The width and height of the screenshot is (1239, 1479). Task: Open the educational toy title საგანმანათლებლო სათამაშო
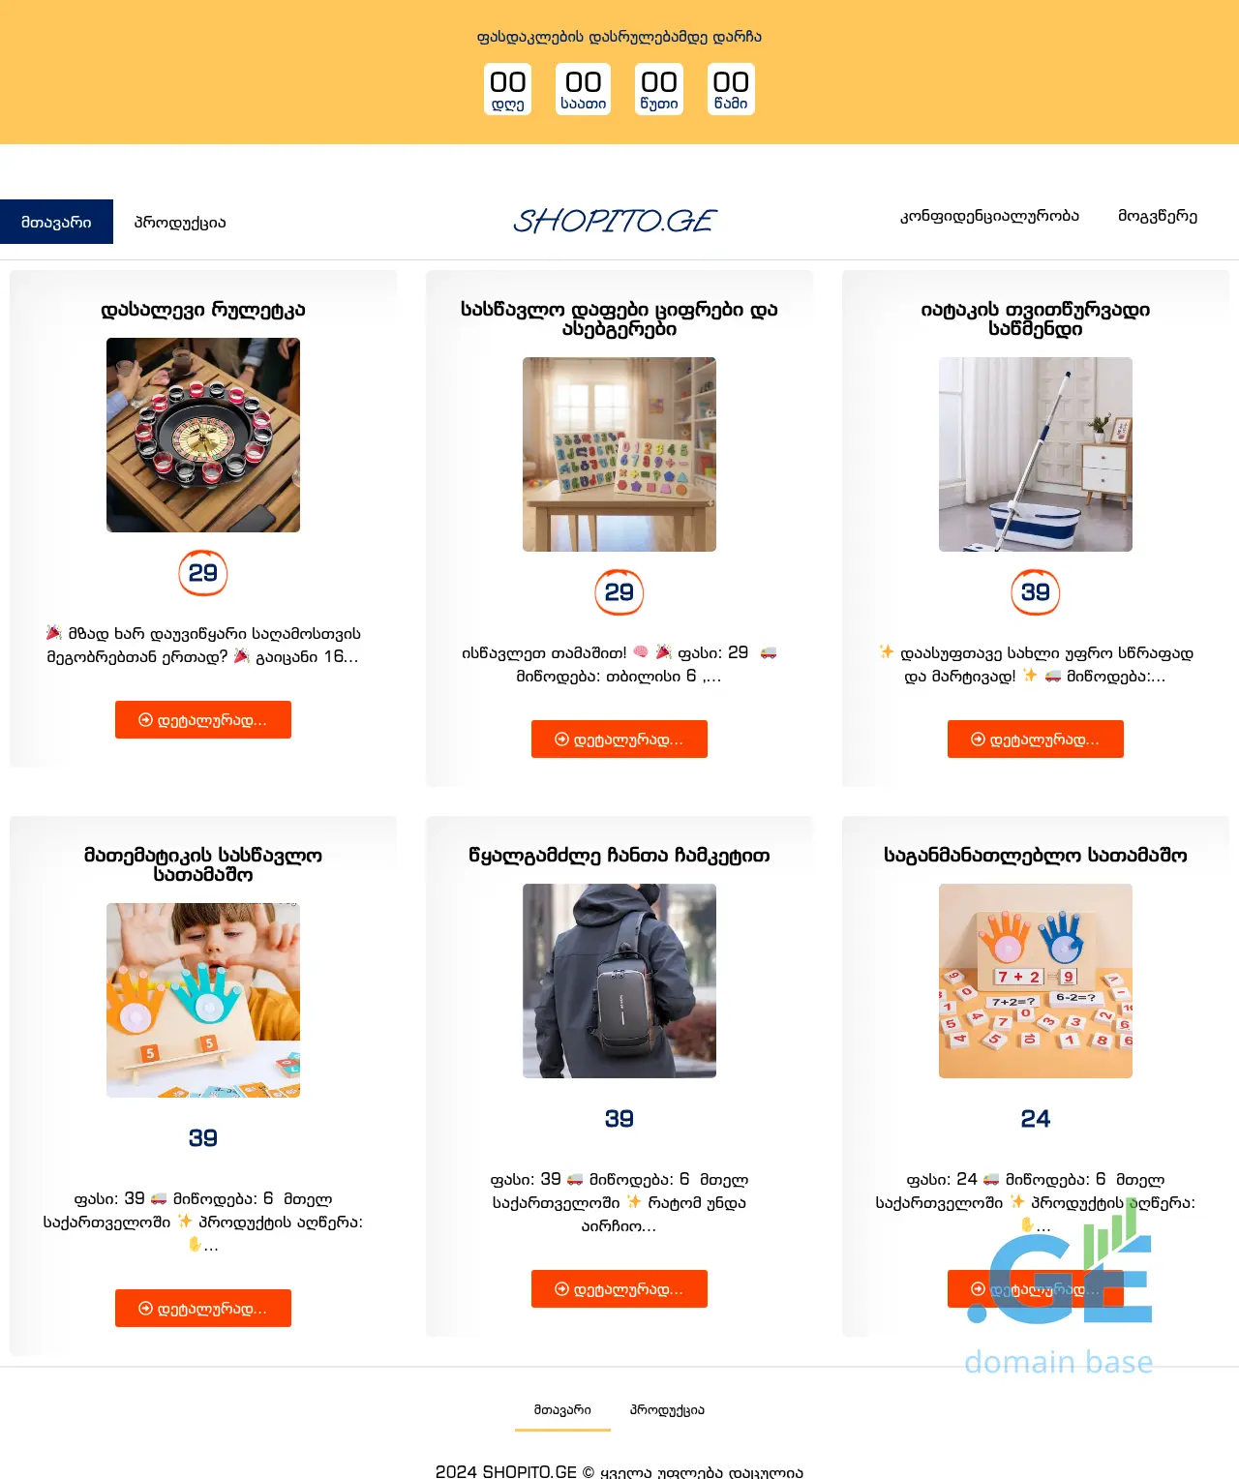click(1036, 855)
